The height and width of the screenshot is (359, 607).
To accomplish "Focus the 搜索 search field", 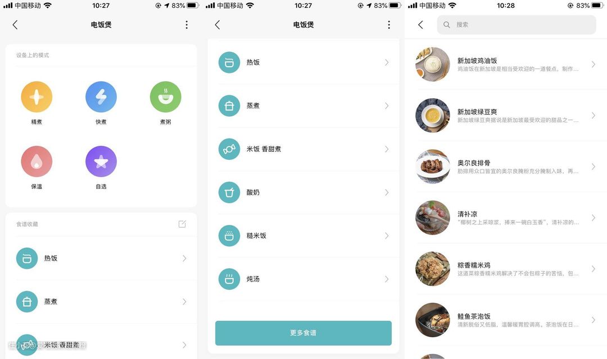I will pos(517,25).
